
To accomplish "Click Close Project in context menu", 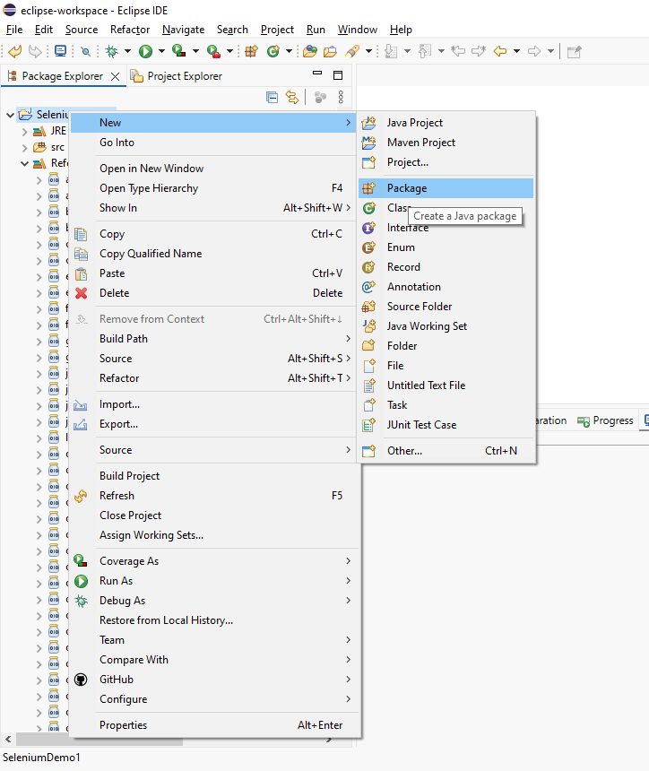I will 214,515.
